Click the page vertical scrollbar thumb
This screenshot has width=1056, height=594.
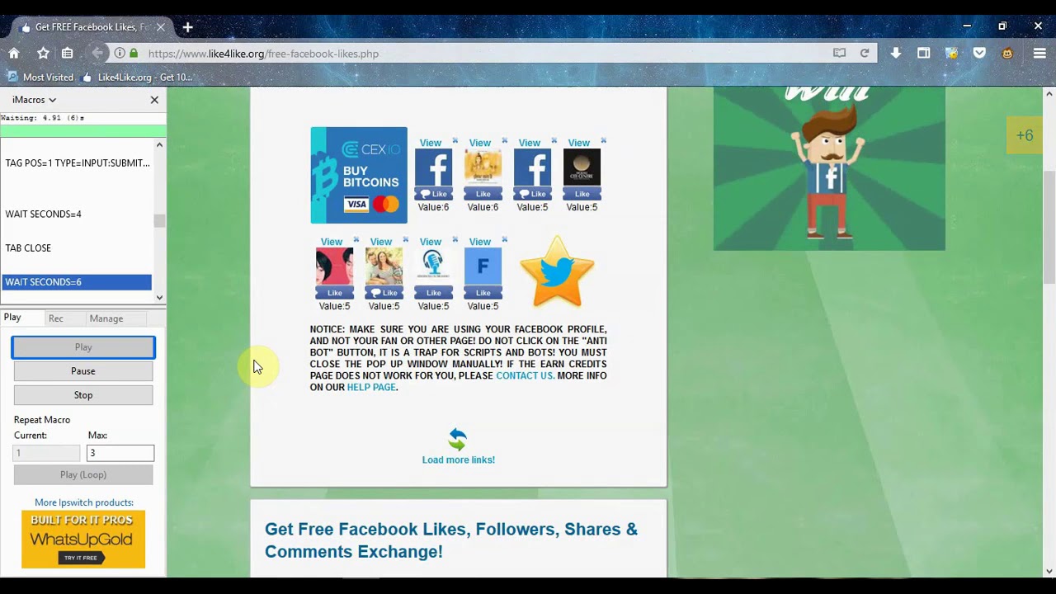[1049, 227]
